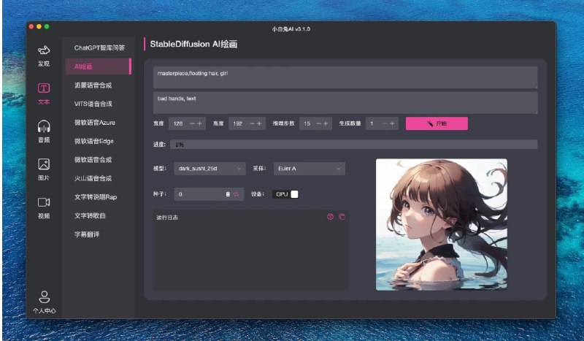
Task: Click the seed randomize swap icon
Action: (x=236, y=194)
